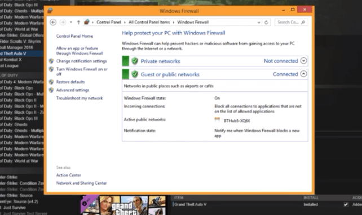The image size is (362, 215).
Task: Expand the Private networks section chevron
Action: coord(303,61)
